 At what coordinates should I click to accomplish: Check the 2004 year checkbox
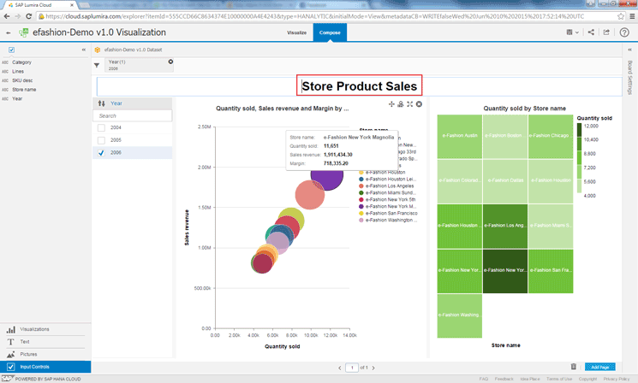tap(101, 127)
